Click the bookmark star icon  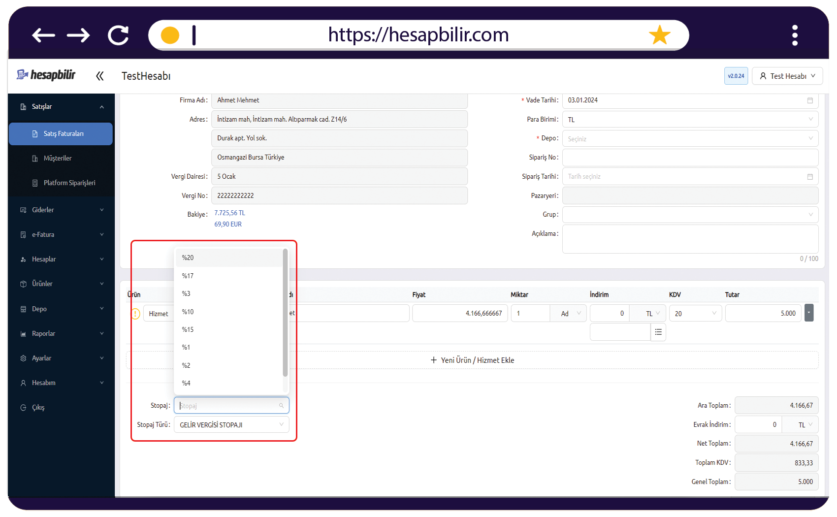[x=659, y=35]
